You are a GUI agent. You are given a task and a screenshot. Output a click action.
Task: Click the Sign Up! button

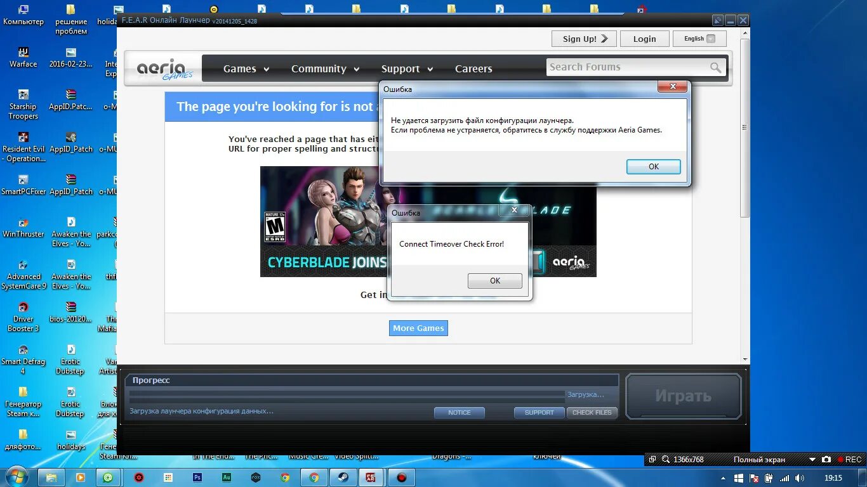(584, 39)
